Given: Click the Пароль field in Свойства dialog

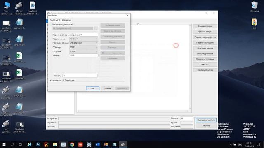Looking at the screenshot, I should (x=80, y=76).
